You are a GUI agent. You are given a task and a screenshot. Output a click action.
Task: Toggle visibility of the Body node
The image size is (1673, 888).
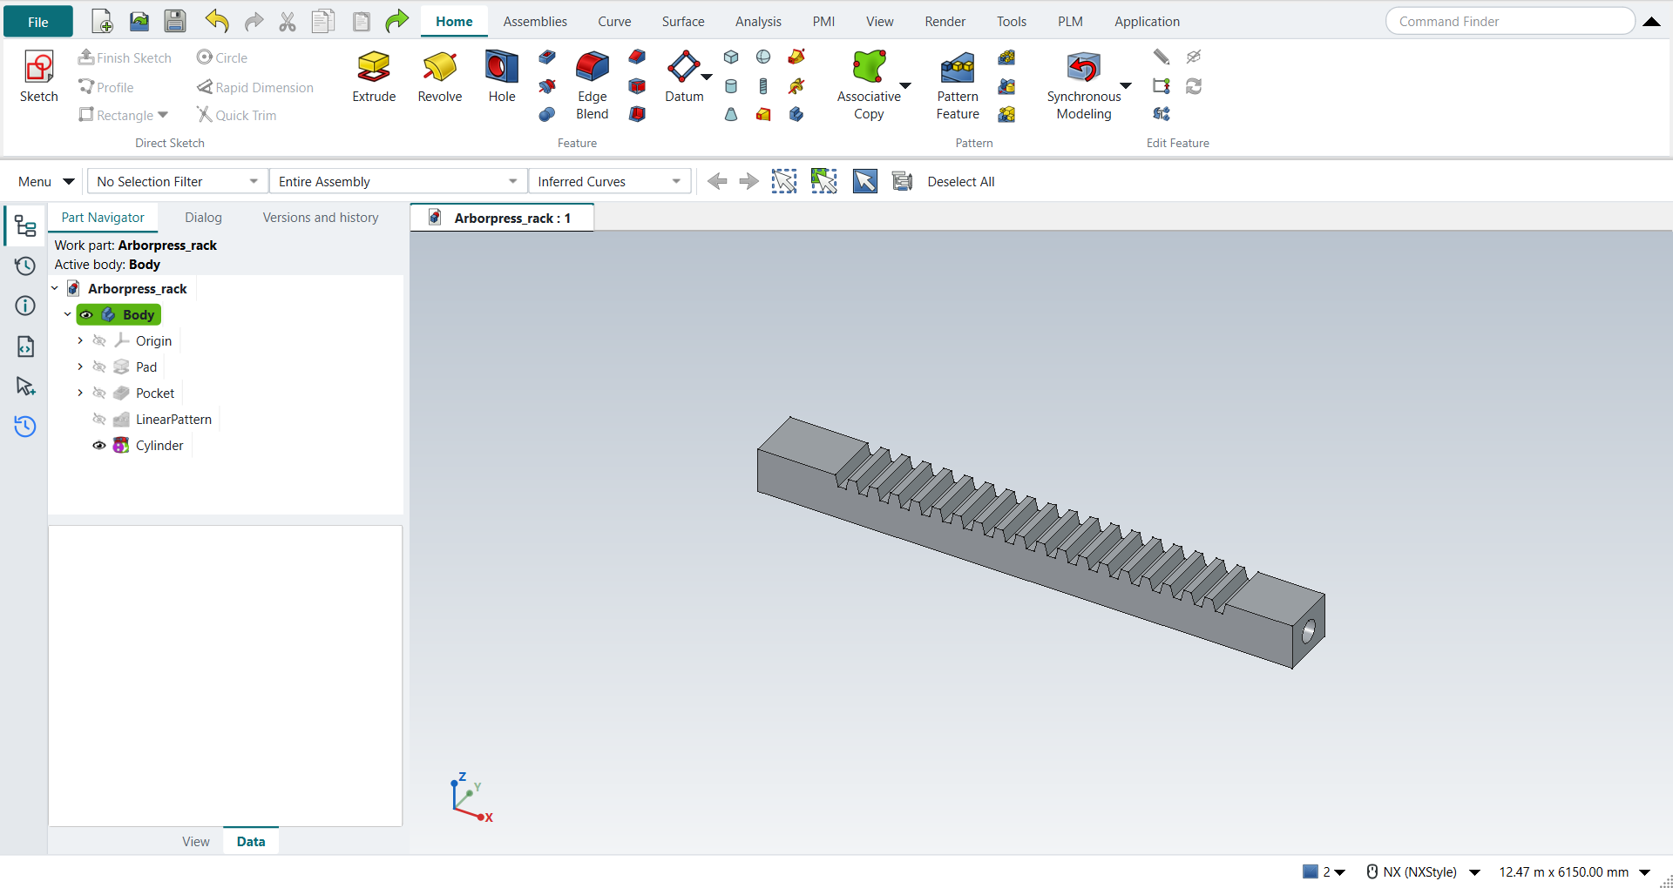coord(87,315)
